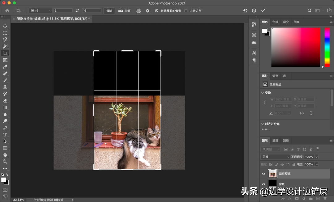Select the Crop tool in toolbar
Viewport: 334px width, 202px height.
[x=5, y=53]
